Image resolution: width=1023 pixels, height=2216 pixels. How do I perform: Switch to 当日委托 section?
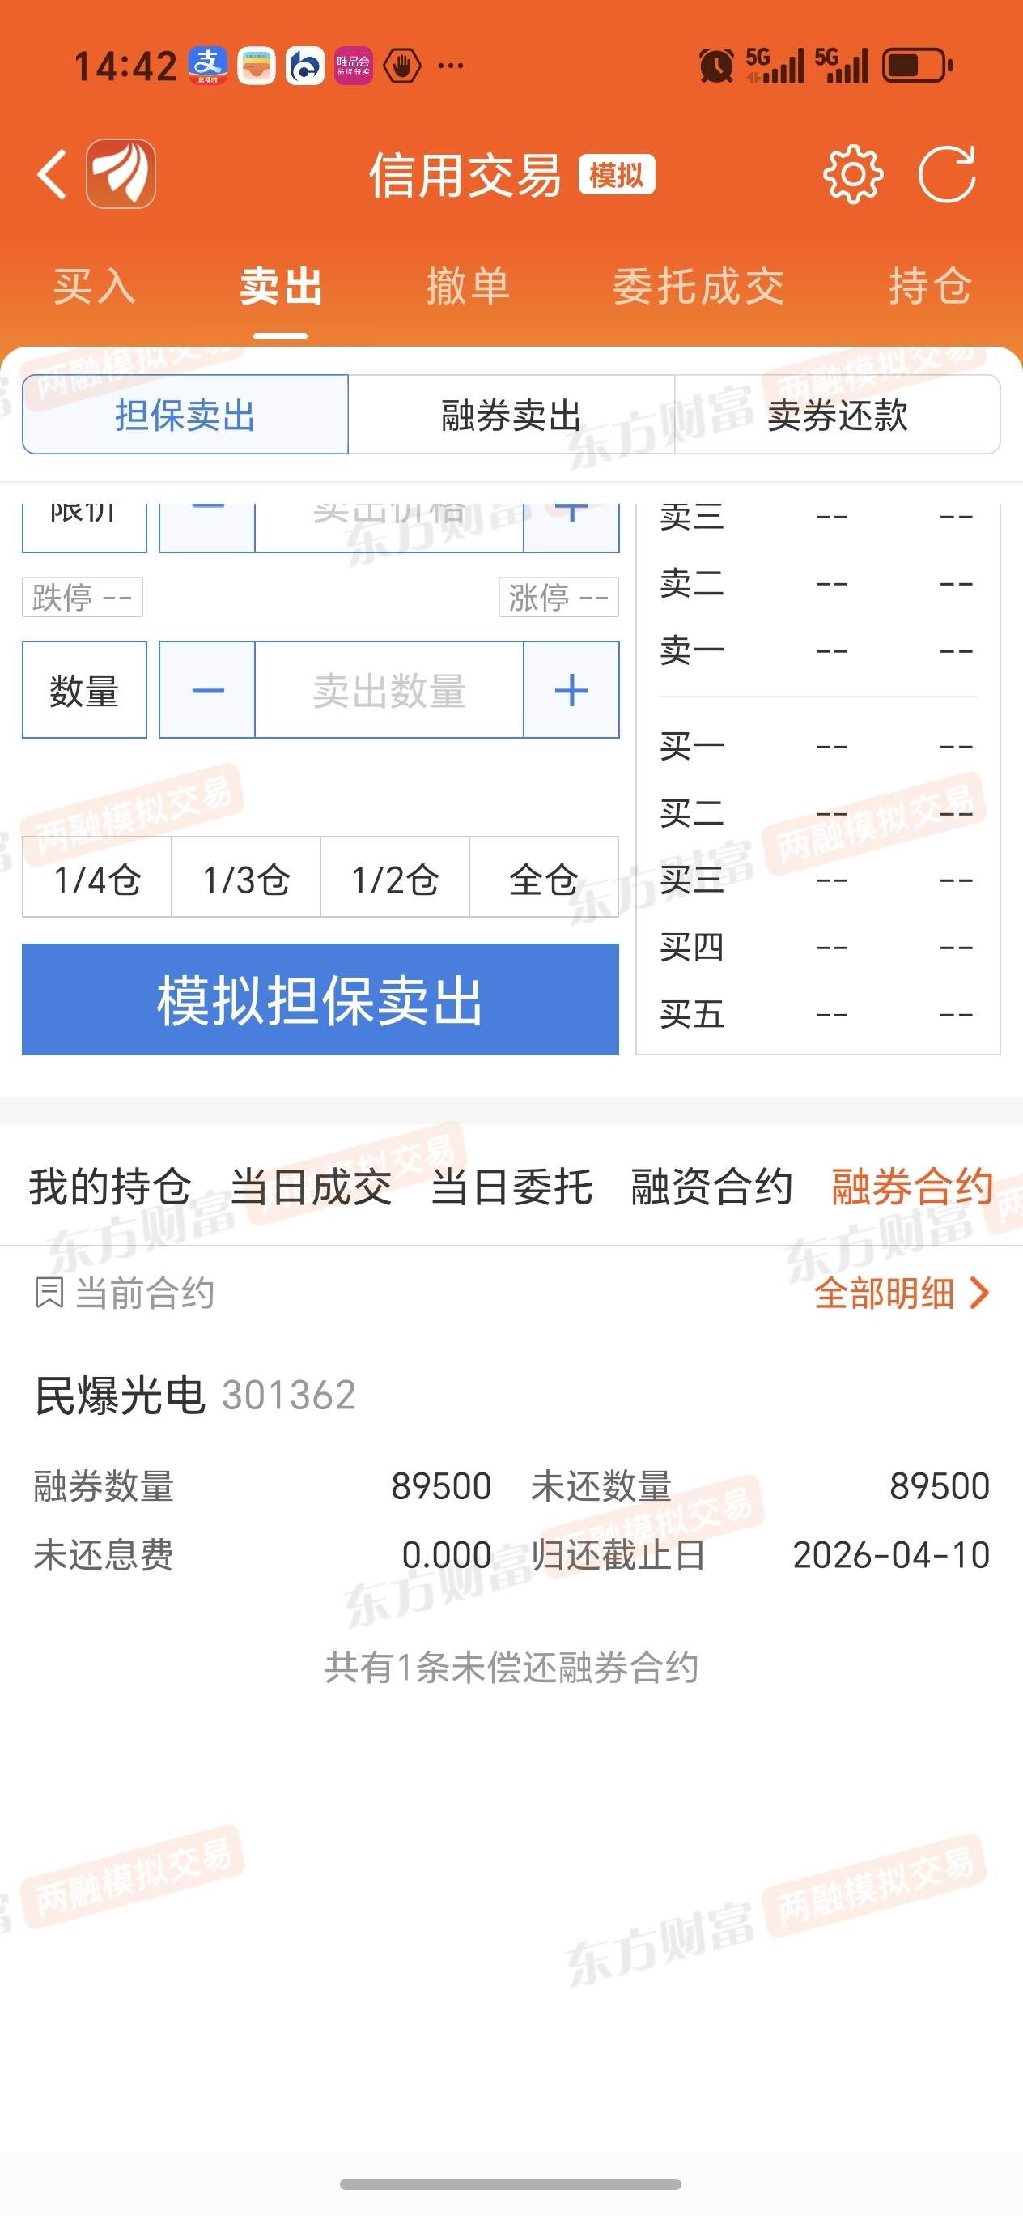click(x=511, y=1187)
